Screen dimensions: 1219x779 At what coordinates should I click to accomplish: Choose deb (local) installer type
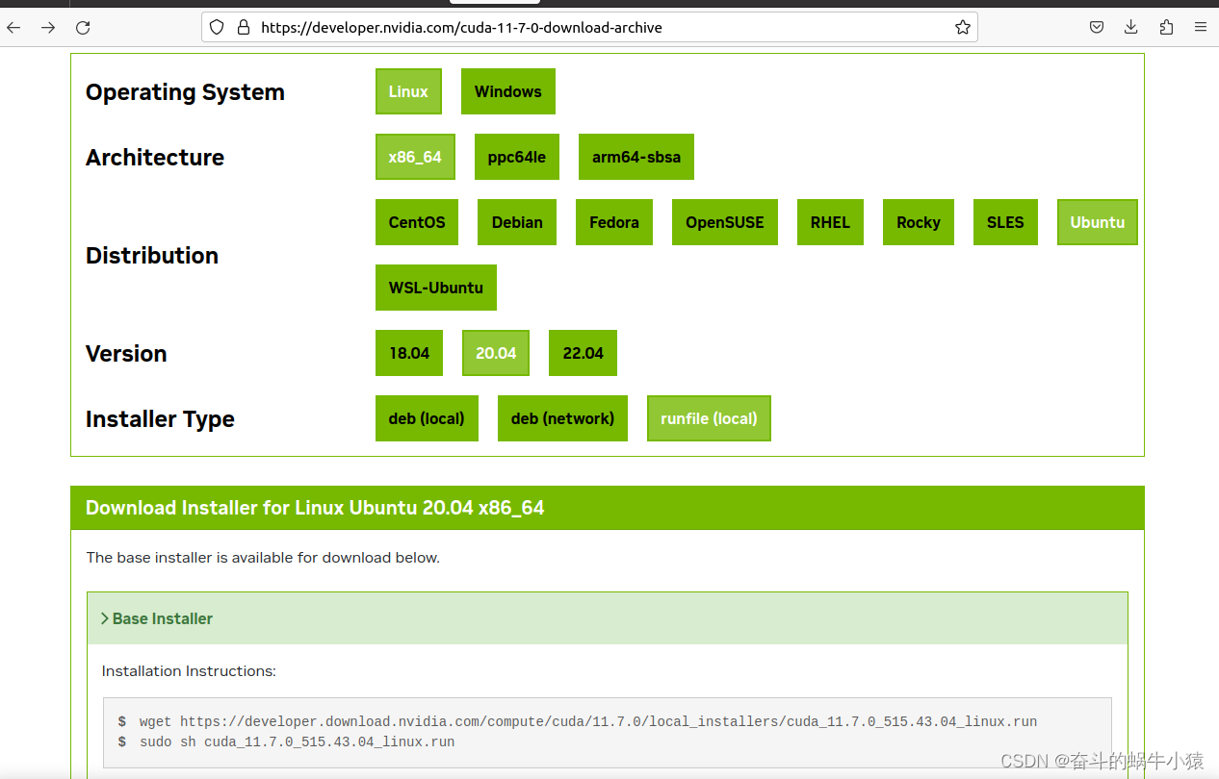pyautogui.click(x=427, y=418)
